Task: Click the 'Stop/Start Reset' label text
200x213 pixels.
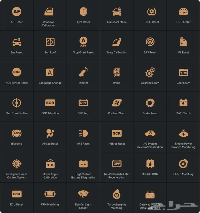Action: [x=83, y=52]
